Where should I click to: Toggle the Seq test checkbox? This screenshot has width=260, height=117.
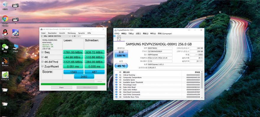pos(43,52)
